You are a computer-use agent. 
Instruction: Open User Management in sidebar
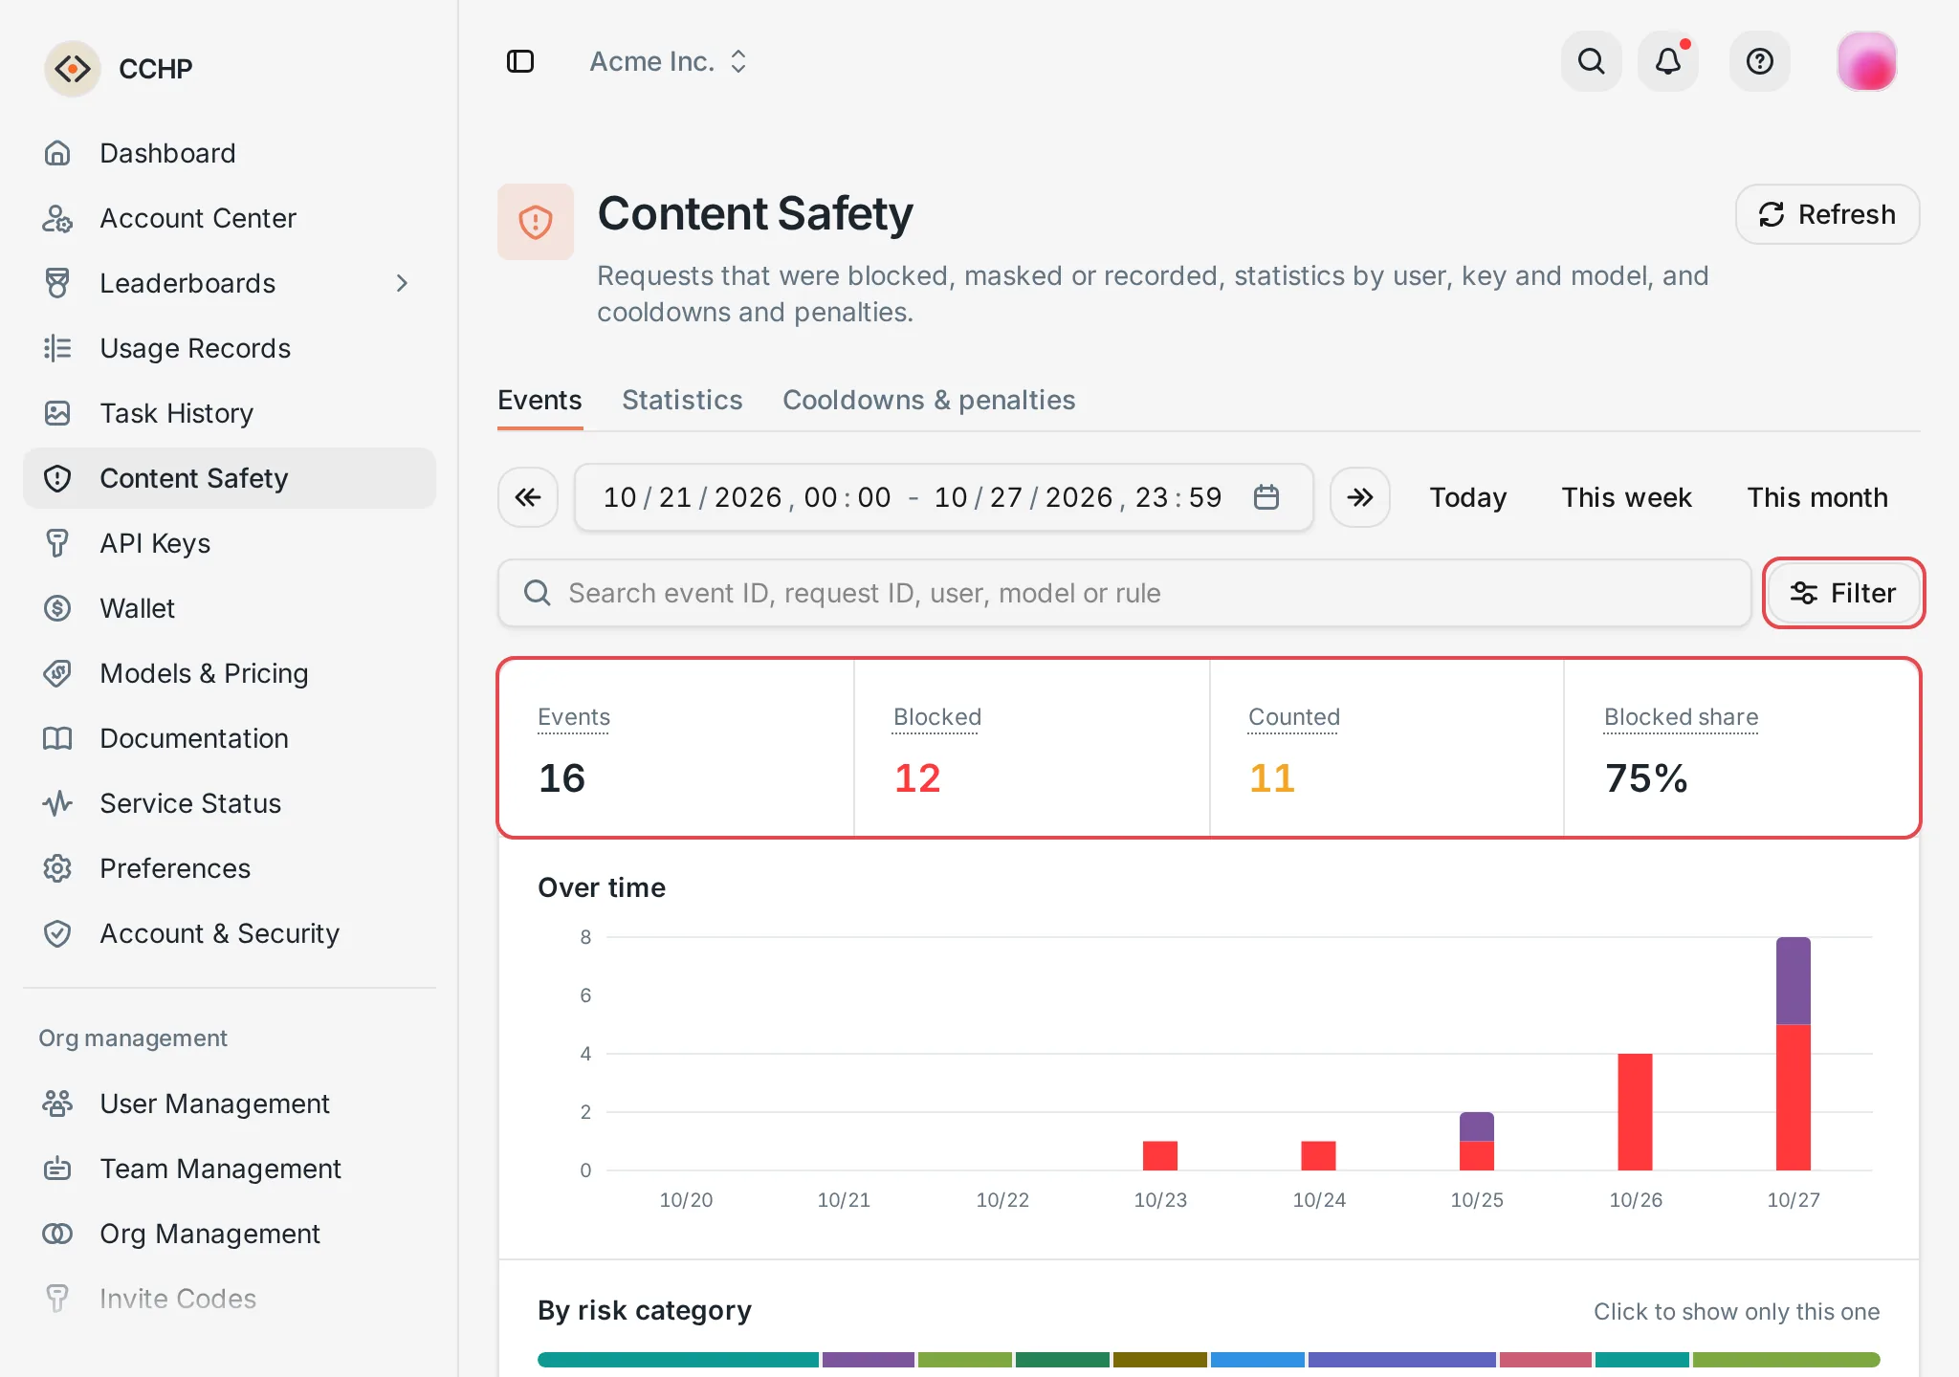point(230,1104)
